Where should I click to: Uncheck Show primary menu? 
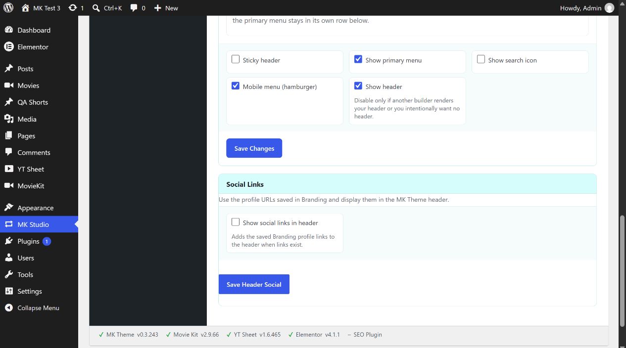point(358,59)
